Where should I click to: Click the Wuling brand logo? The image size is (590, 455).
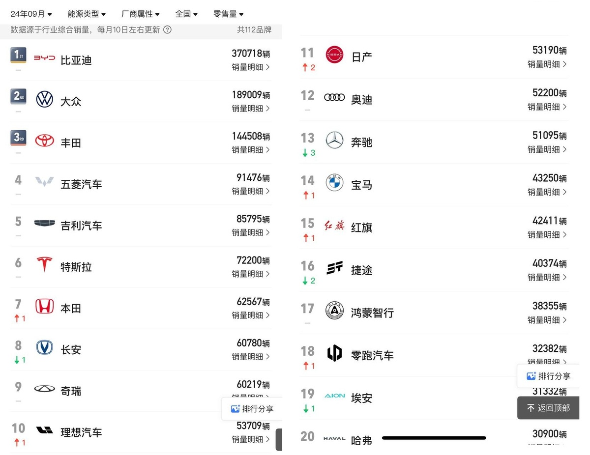click(x=44, y=182)
